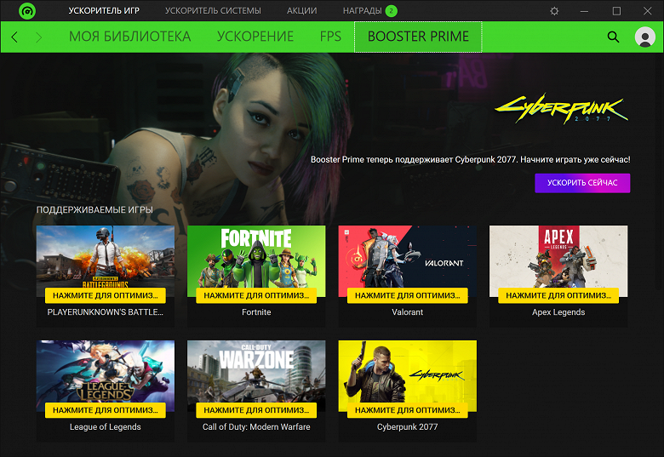The height and width of the screenshot is (457, 664).
Task: Click the Valorant title text
Action: (x=408, y=312)
